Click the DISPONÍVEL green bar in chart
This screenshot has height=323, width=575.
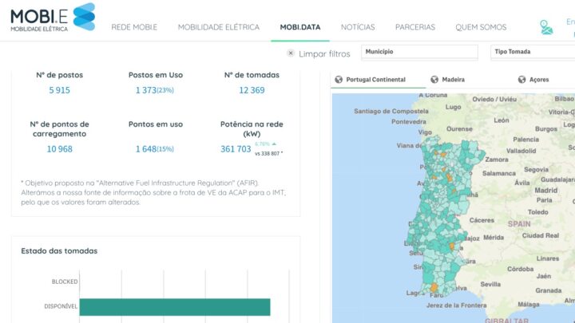(174, 307)
